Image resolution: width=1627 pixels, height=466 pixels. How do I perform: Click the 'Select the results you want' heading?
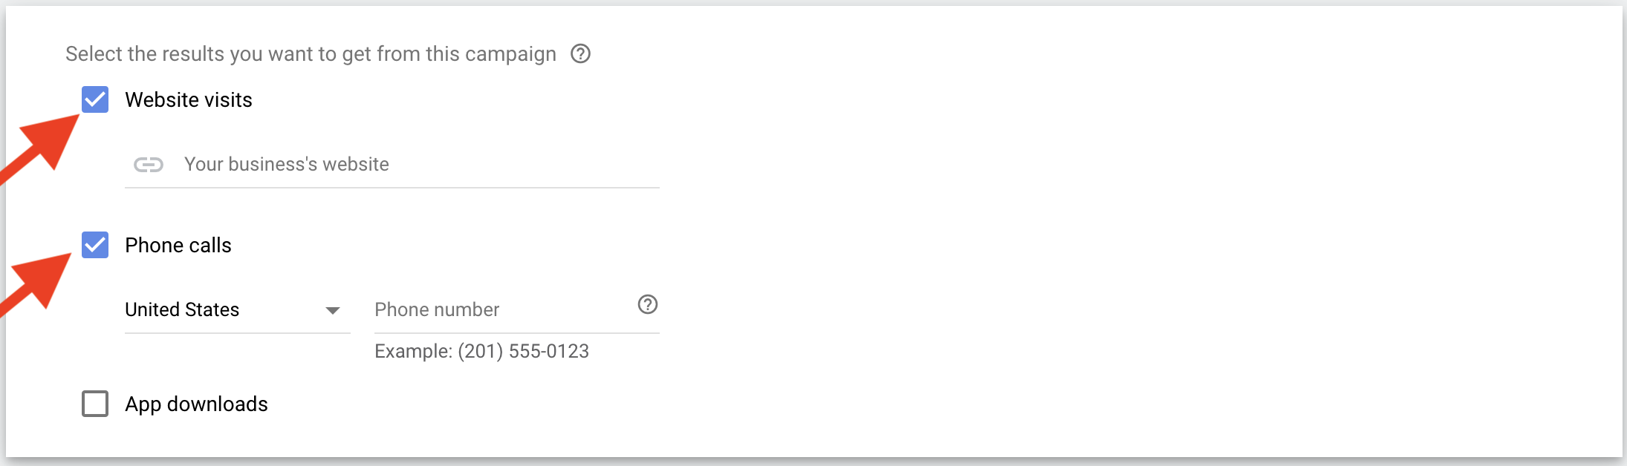point(311,54)
